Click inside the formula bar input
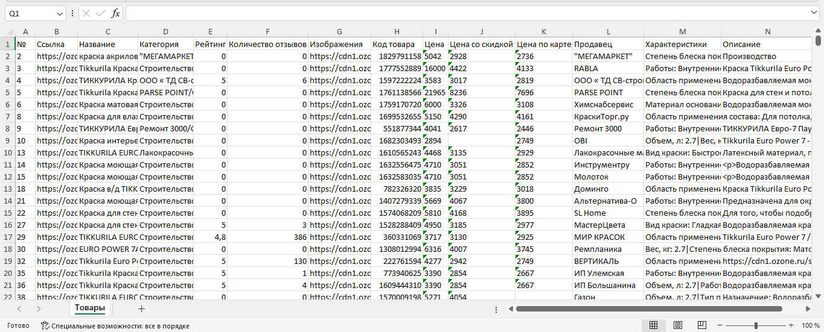 coord(468,13)
